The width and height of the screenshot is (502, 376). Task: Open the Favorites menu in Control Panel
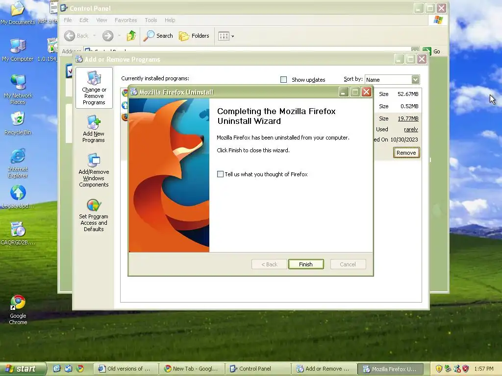coord(126,20)
